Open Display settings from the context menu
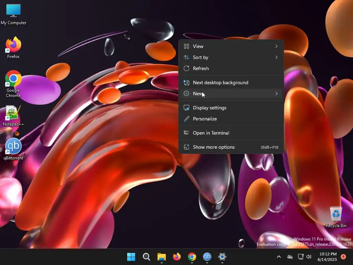The image size is (353, 265). pos(231,108)
